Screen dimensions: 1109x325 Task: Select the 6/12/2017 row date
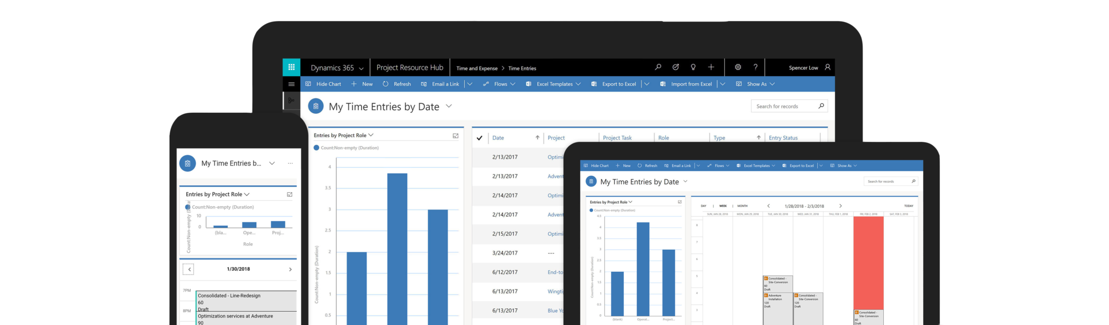pyautogui.click(x=505, y=272)
